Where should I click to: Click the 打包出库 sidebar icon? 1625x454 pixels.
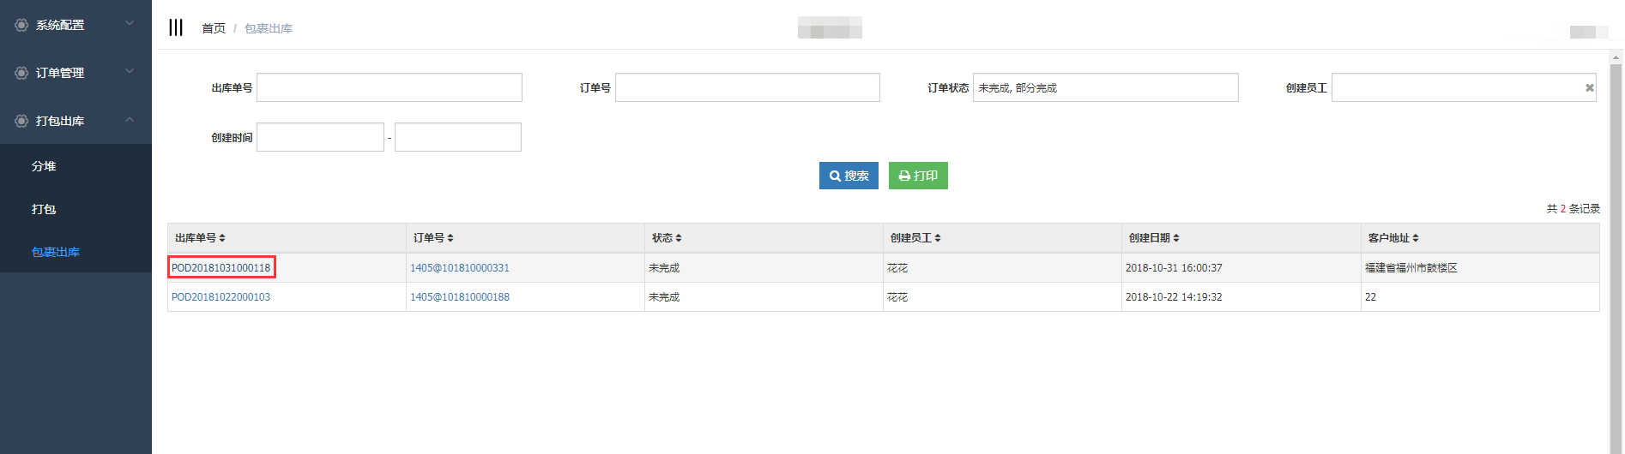pos(21,122)
